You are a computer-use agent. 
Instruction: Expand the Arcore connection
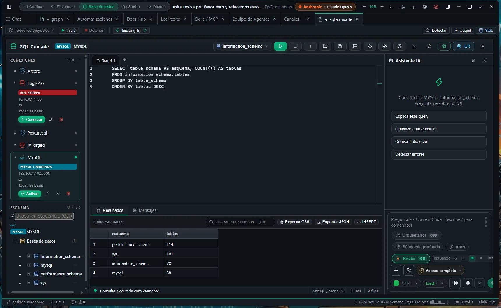click(x=15, y=71)
